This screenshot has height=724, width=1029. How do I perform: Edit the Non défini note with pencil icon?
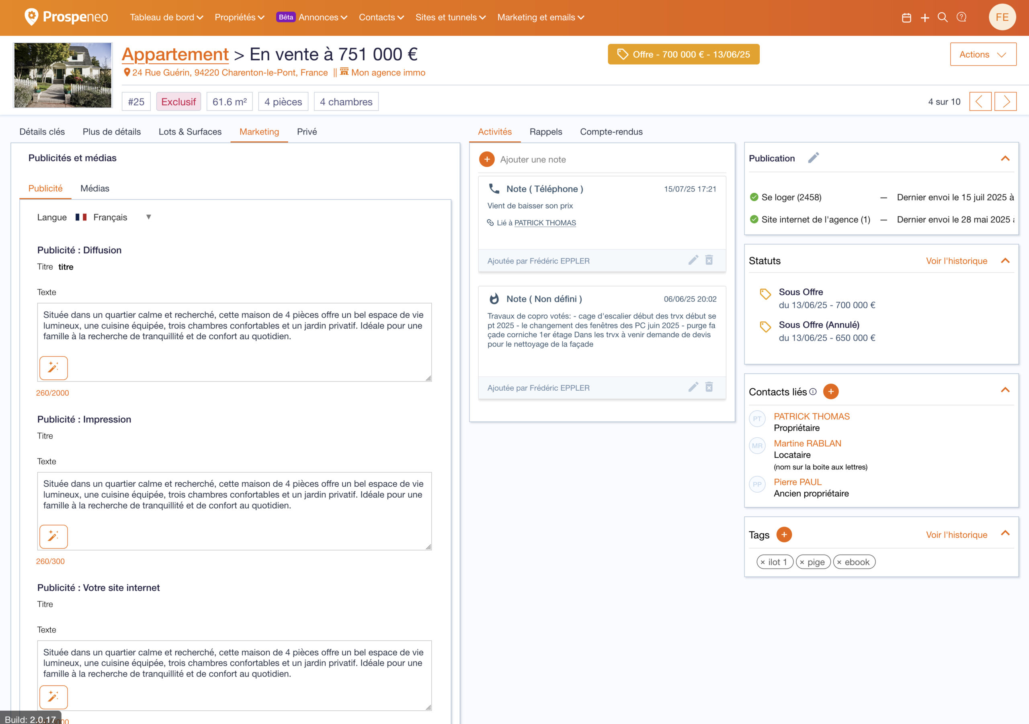click(x=693, y=387)
